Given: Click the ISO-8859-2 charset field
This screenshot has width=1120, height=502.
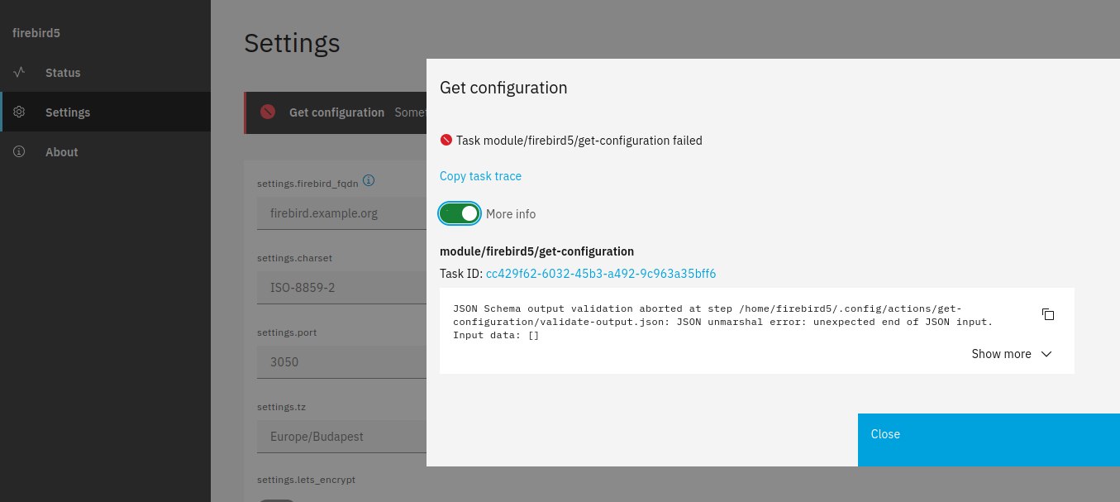Looking at the screenshot, I should click(339, 288).
